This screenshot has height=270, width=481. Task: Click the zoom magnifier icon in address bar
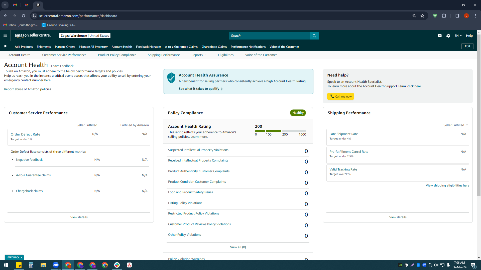click(414, 16)
